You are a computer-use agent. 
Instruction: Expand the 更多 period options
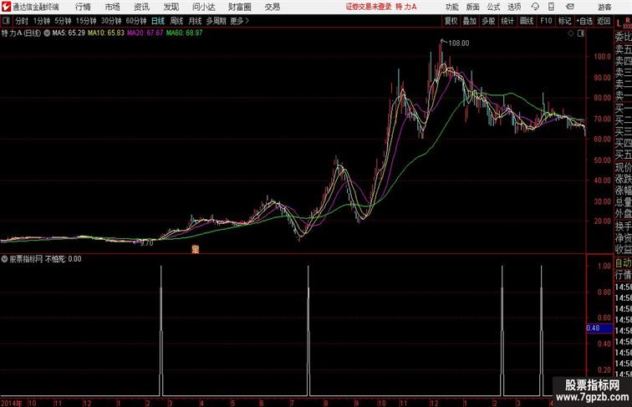240,21
